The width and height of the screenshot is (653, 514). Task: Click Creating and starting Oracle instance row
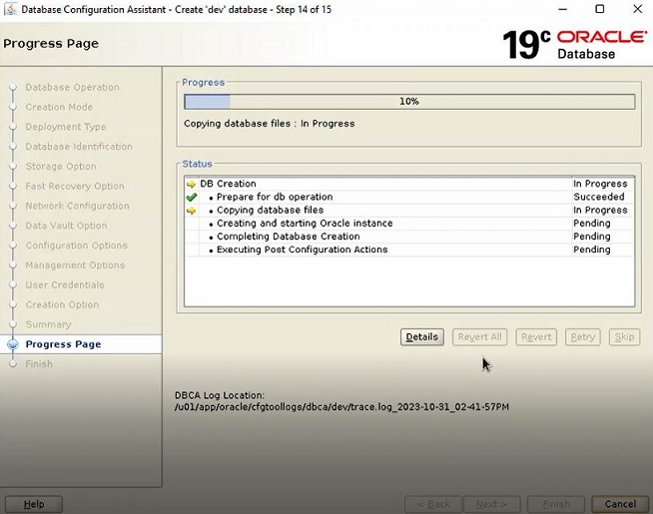[x=409, y=224]
